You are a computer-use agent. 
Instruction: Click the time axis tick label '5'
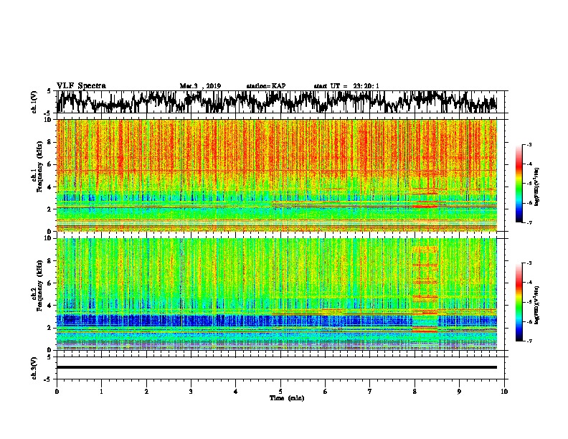(280, 391)
